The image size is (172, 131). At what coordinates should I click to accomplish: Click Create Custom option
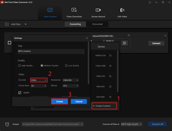pos(104,106)
